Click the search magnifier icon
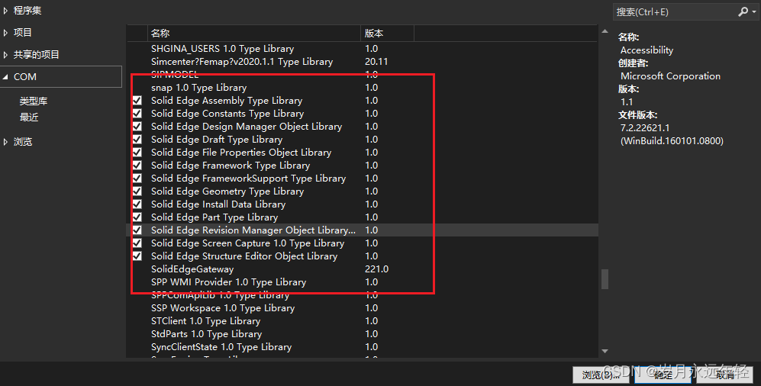Viewport: 761px width, 386px height. (x=743, y=11)
